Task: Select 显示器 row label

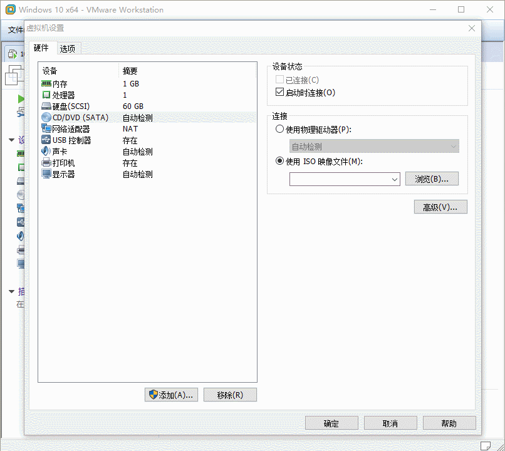Action: (63, 174)
